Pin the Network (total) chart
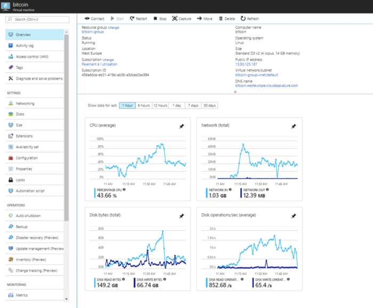373x308 pixels. pos(294,126)
